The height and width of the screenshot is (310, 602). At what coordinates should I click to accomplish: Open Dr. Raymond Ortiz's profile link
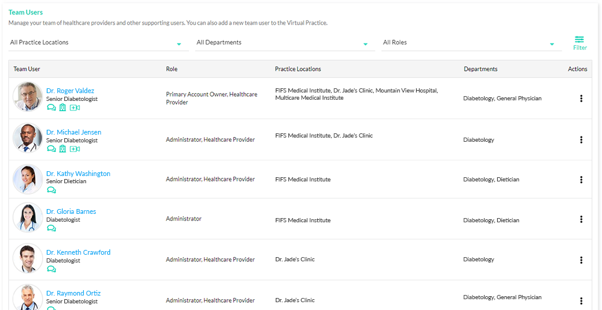(73, 293)
